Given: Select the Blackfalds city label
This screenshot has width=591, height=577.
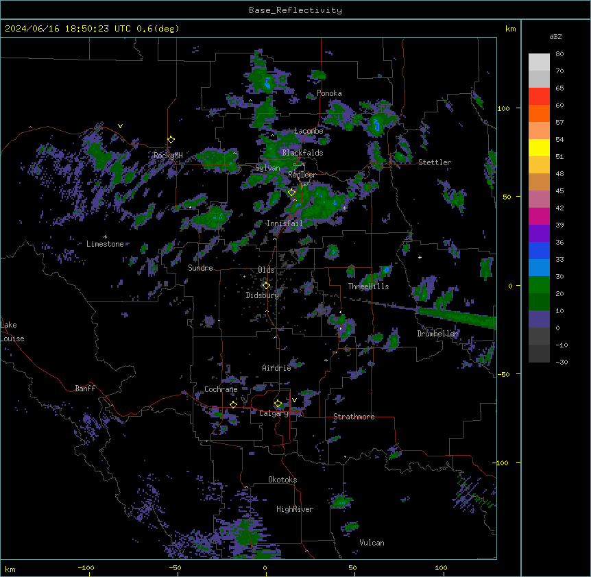Looking at the screenshot, I should point(302,153).
